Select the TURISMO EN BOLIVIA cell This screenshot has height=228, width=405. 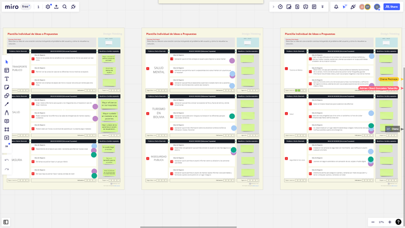pos(159,113)
